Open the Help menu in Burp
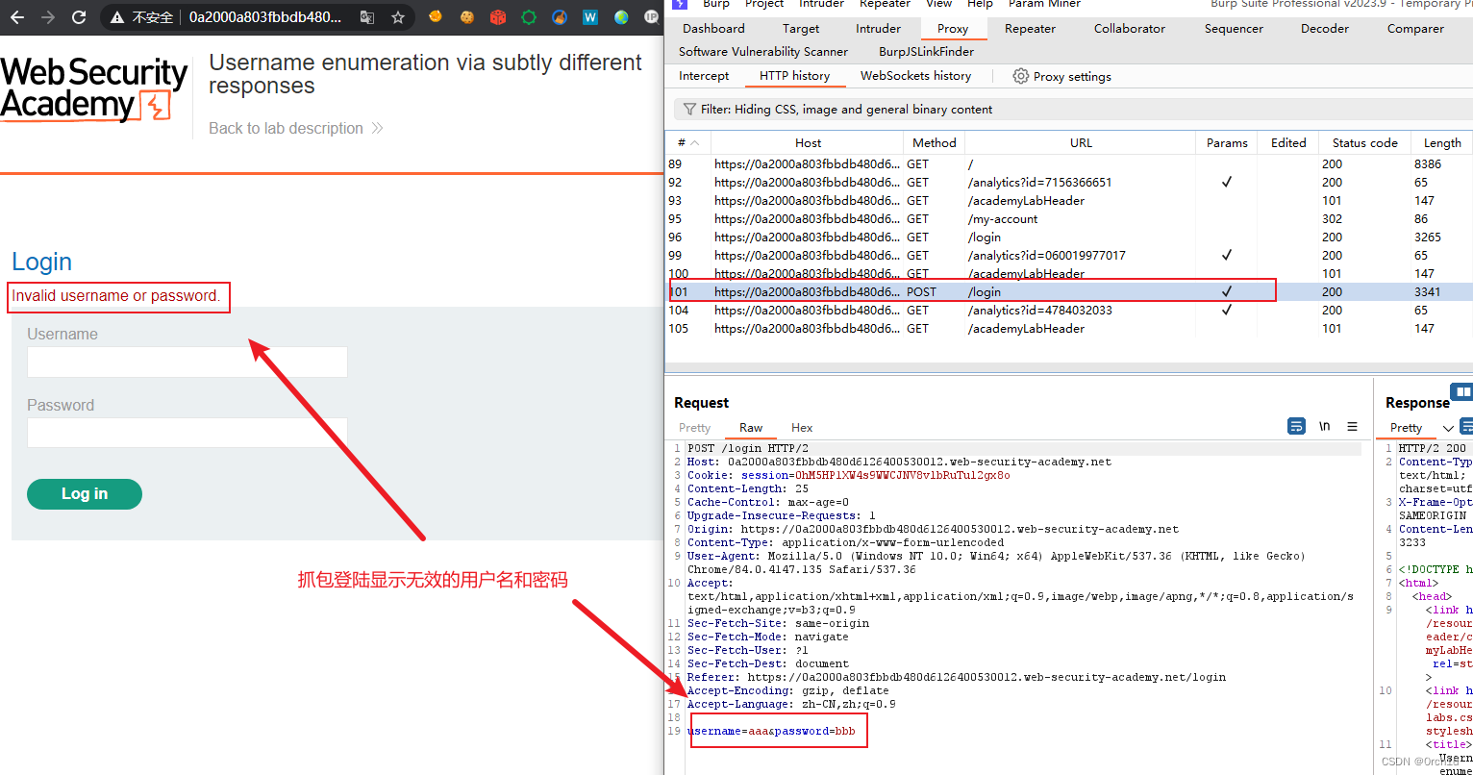Image resolution: width=1473 pixels, height=775 pixels. click(980, 4)
